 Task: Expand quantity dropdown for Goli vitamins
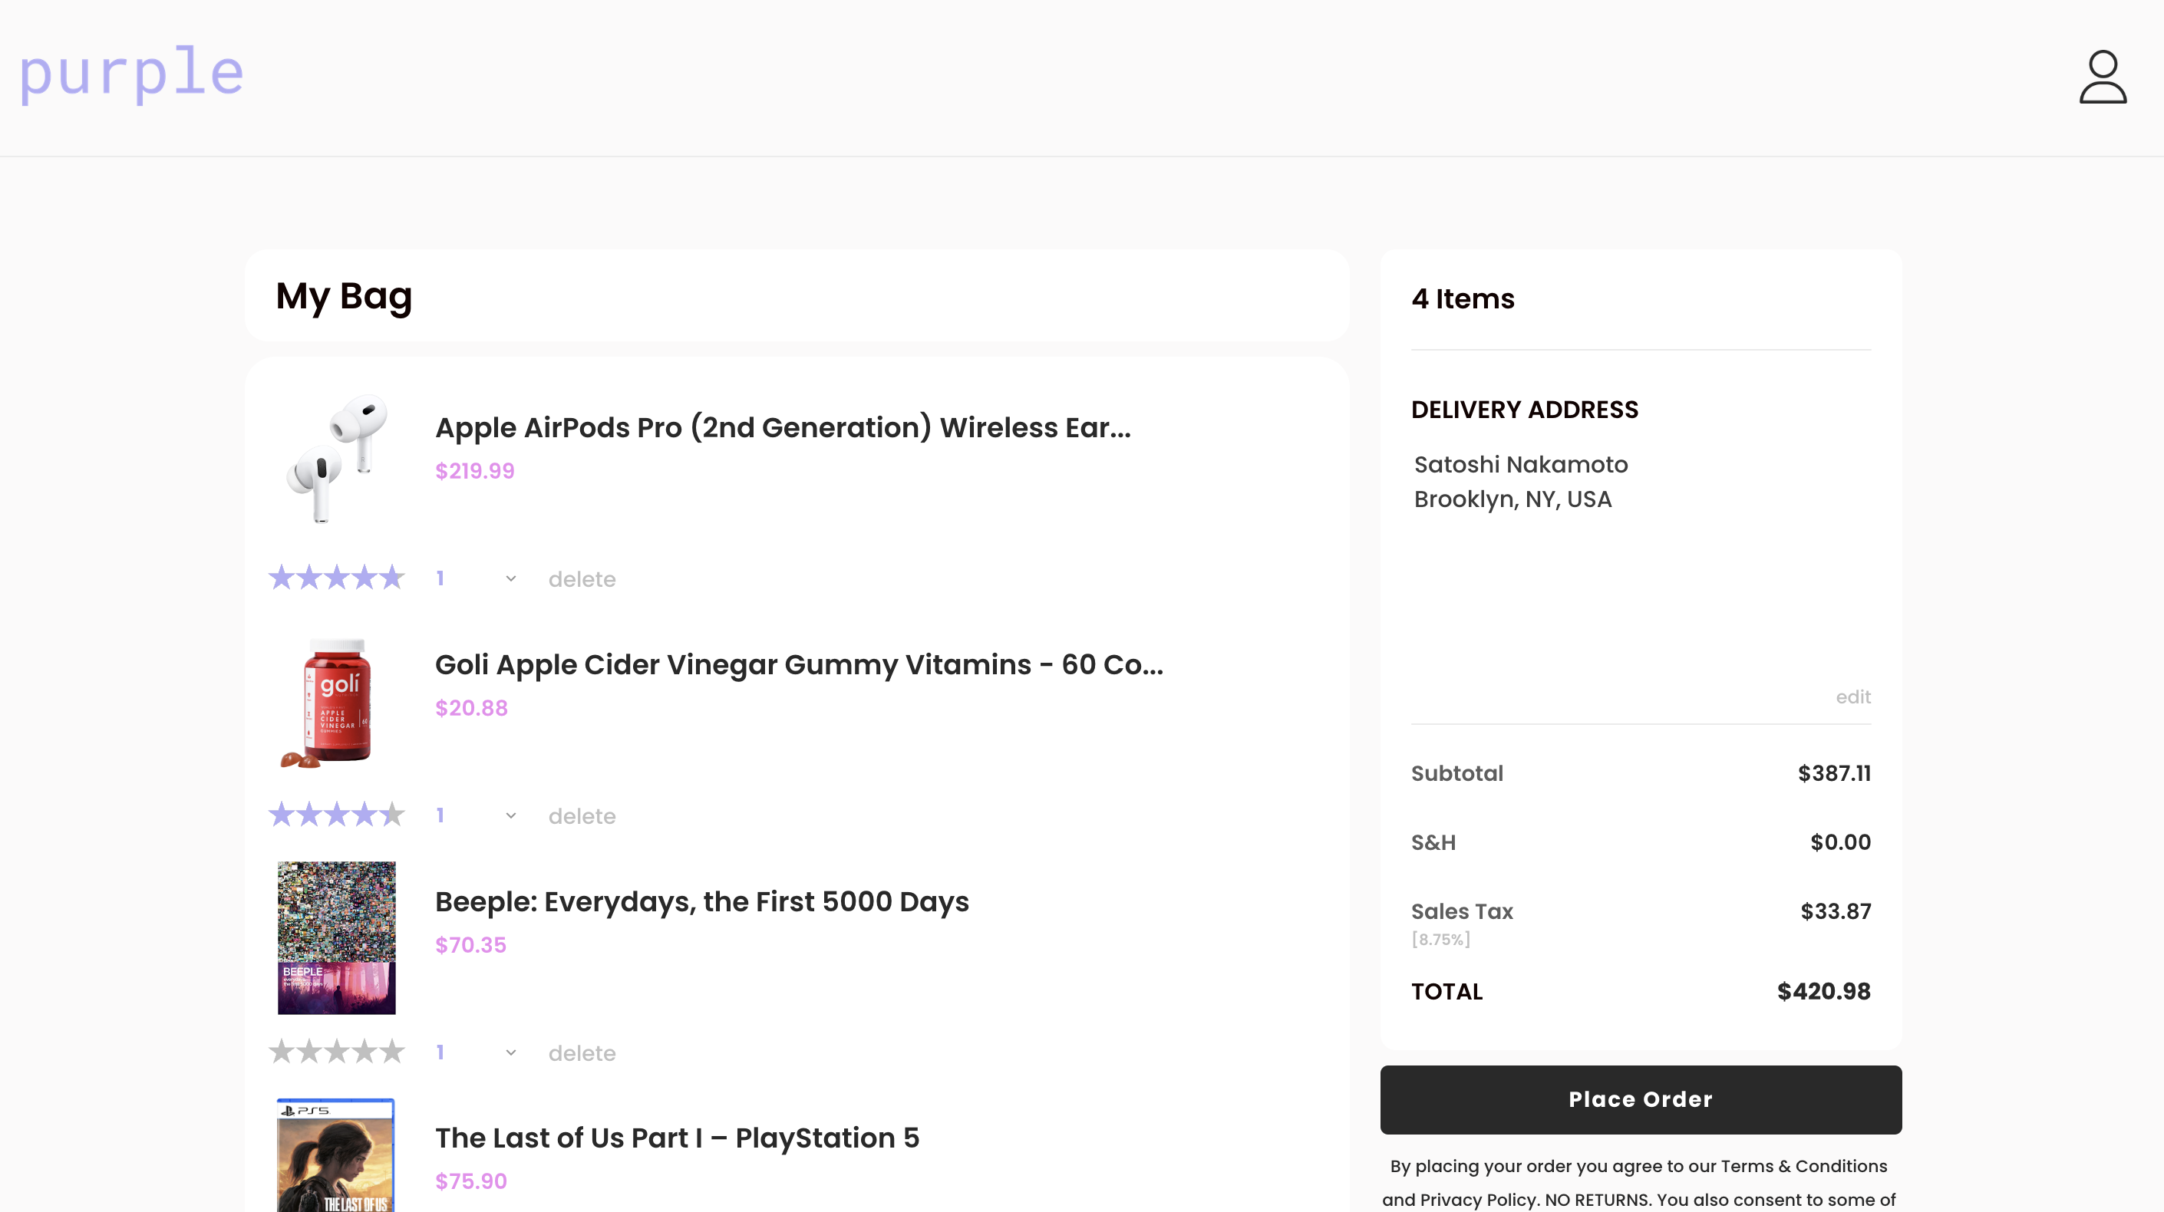click(x=477, y=815)
